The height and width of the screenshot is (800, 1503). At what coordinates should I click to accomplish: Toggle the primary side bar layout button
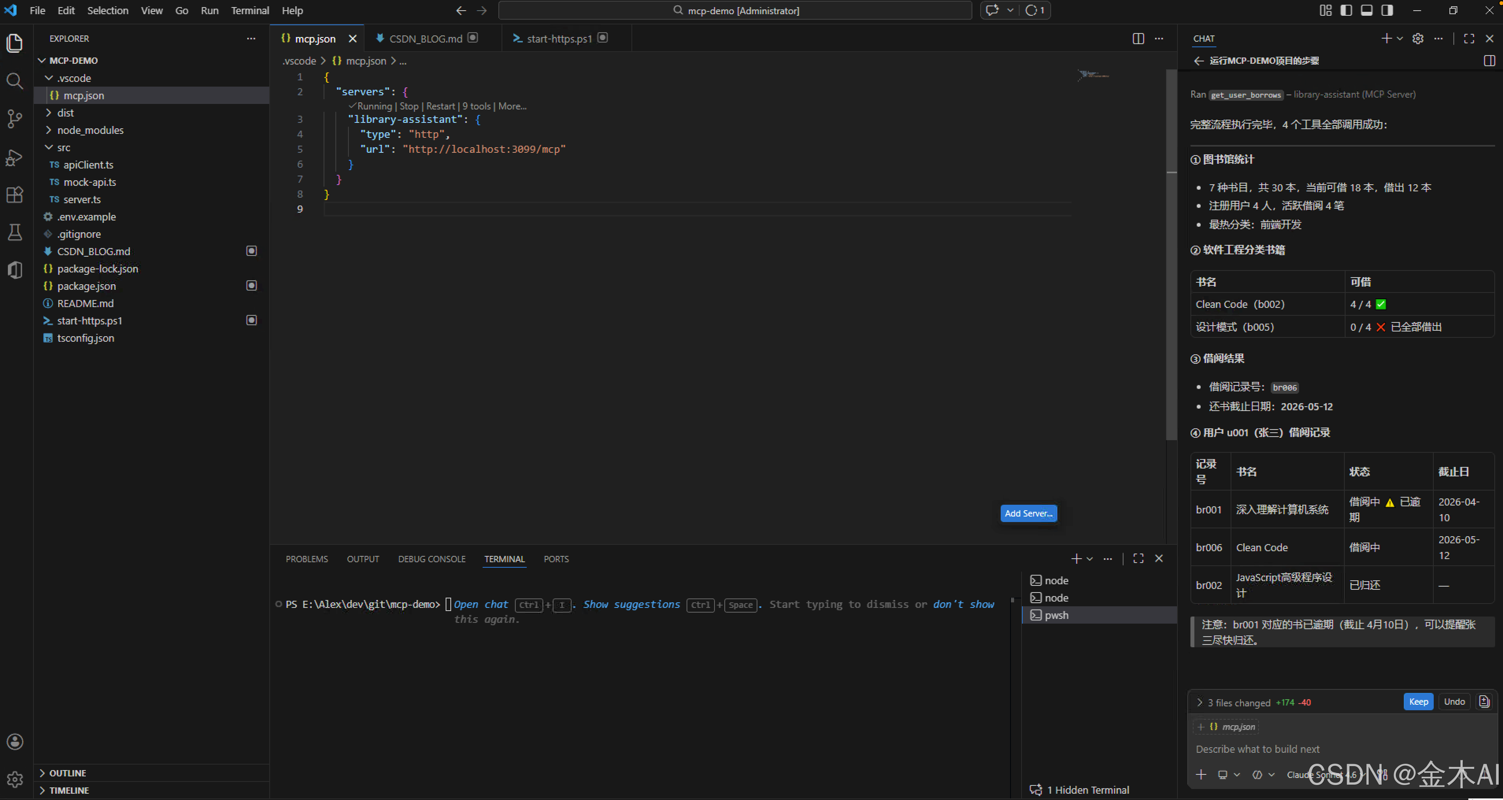[x=1346, y=11]
